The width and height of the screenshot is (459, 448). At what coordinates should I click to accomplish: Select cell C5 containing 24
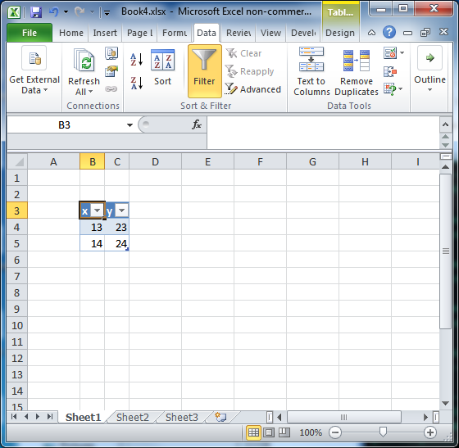pos(116,243)
